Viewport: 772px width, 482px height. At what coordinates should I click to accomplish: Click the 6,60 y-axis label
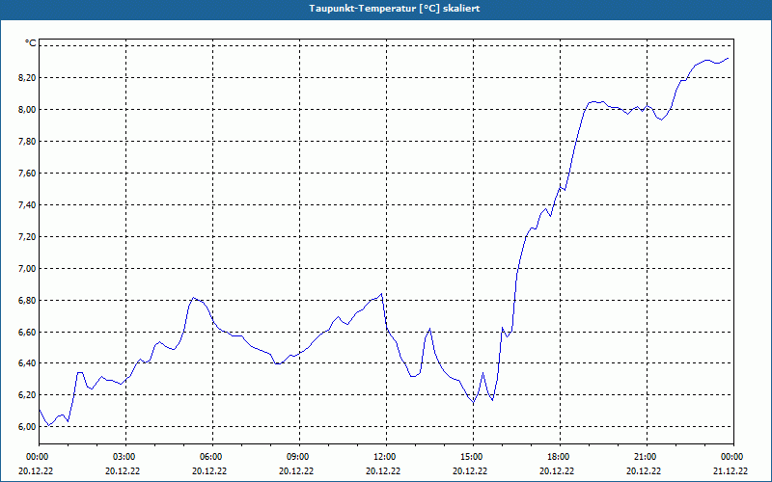tap(27, 332)
